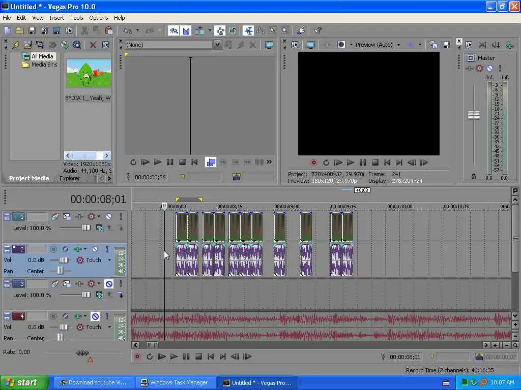Mute video track 1
This screenshot has height=390, width=521.
(109, 216)
